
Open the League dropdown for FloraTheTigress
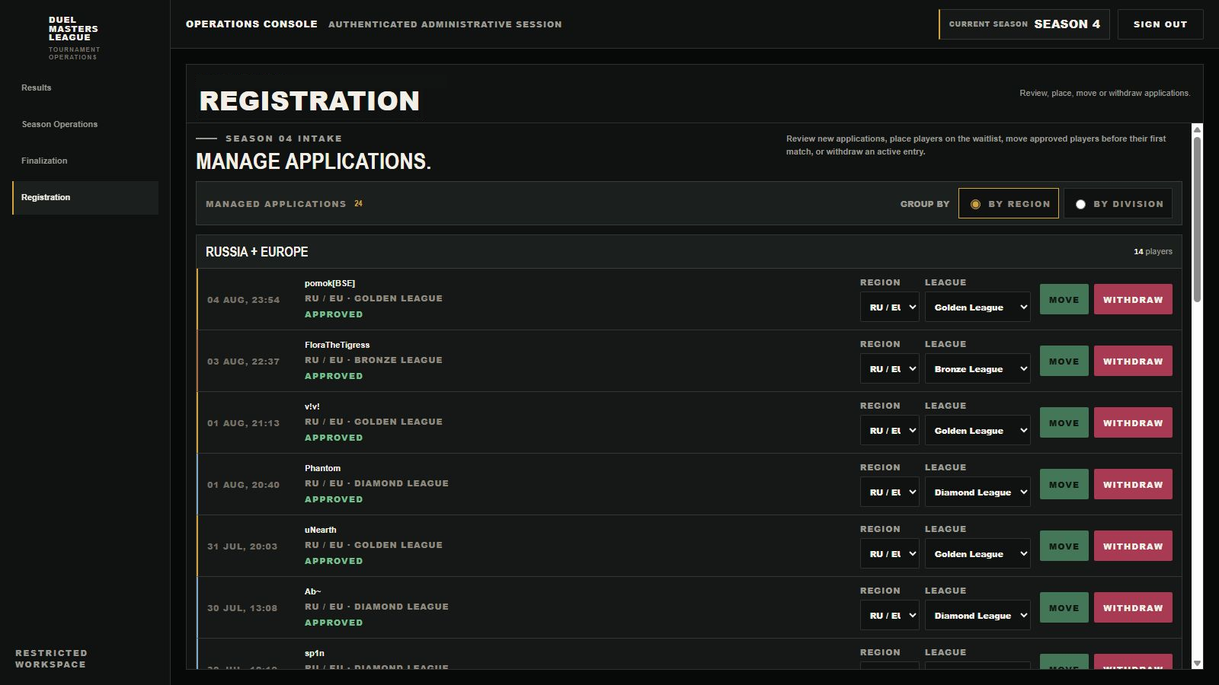click(x=977, y=369)
